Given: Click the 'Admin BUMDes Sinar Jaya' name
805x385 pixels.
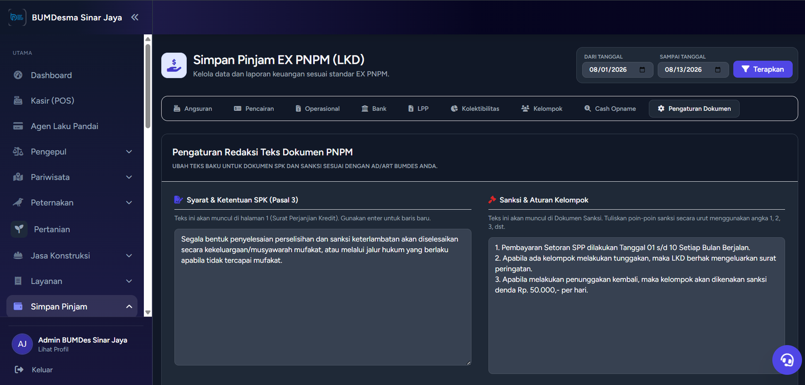Looking at the screenshot, I should coord(83,340).
